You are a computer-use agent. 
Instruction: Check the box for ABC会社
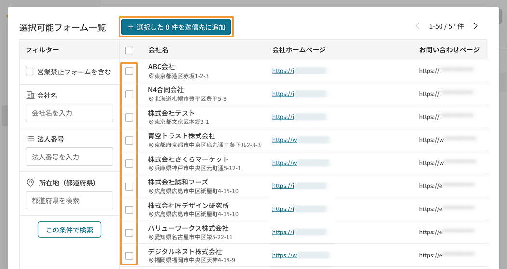coord(129,71)
